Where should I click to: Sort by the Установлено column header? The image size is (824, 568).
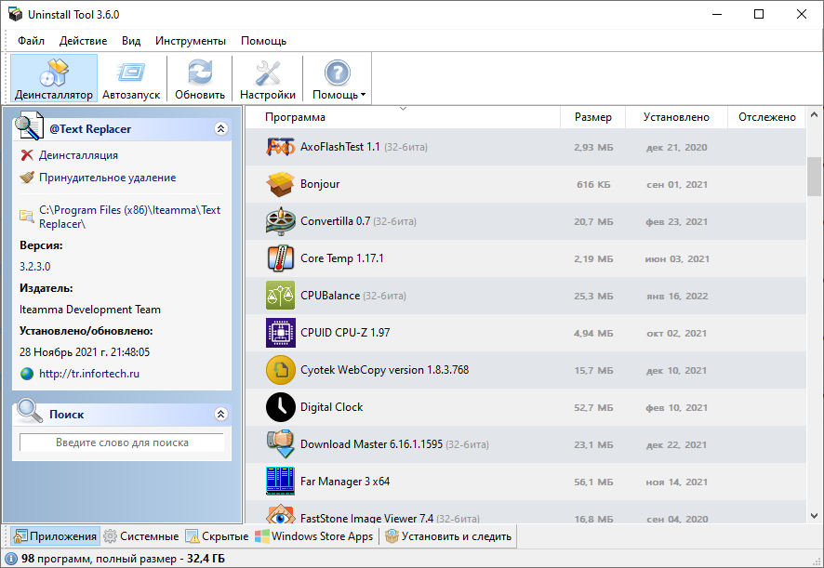(676, 117)
